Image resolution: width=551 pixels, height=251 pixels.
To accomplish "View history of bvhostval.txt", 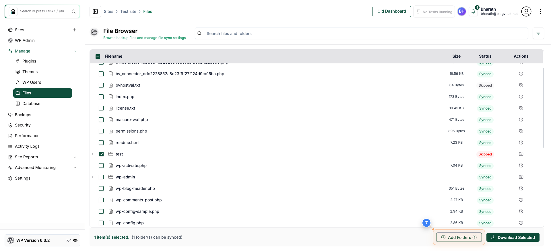I will pos(521,85).
